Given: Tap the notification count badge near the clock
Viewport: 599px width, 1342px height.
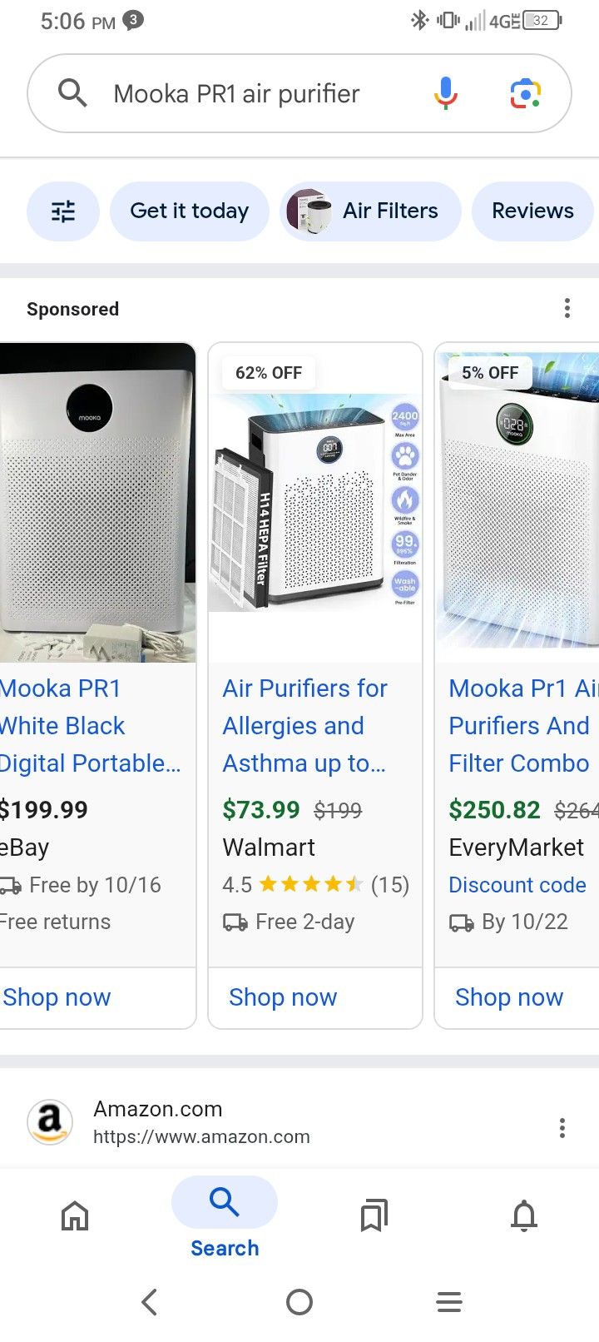Looking at the screenshot, I should coord(133,22).
